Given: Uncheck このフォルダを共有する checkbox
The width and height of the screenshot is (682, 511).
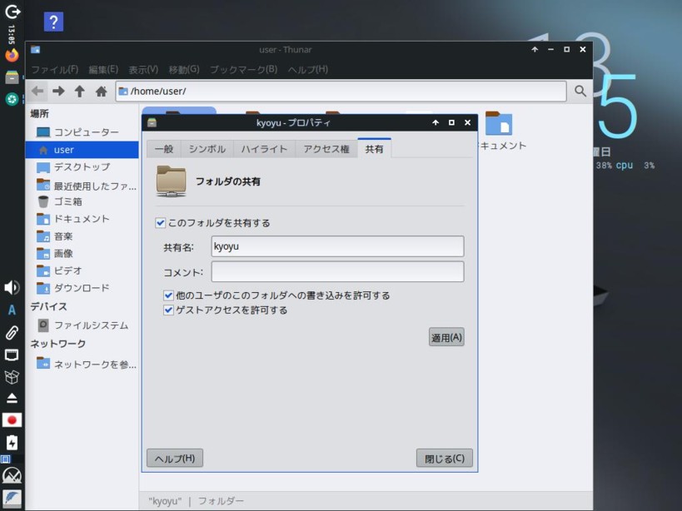Looking at the screenshot, I should point(161,223).
